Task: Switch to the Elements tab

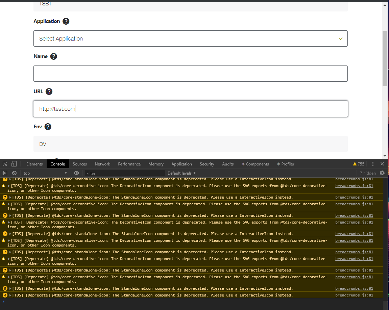Action: pos(34,164)
